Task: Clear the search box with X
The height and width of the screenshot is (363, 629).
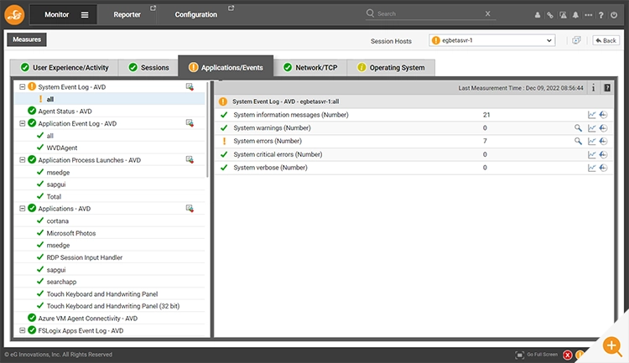Action: [x=488, y=13]
